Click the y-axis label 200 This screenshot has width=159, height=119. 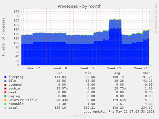(x=16, y=21)
